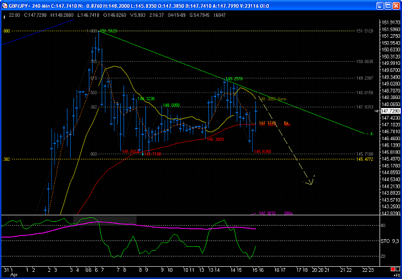Click the 80 level on the stochastic scale
The width and height of the screenshot is (402, 279).
tap(383, 226)
